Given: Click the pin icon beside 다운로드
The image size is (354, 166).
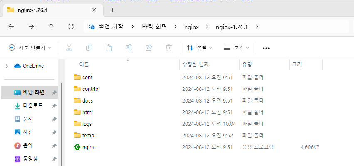Looking at the screenshot, I should click(54, 106).
